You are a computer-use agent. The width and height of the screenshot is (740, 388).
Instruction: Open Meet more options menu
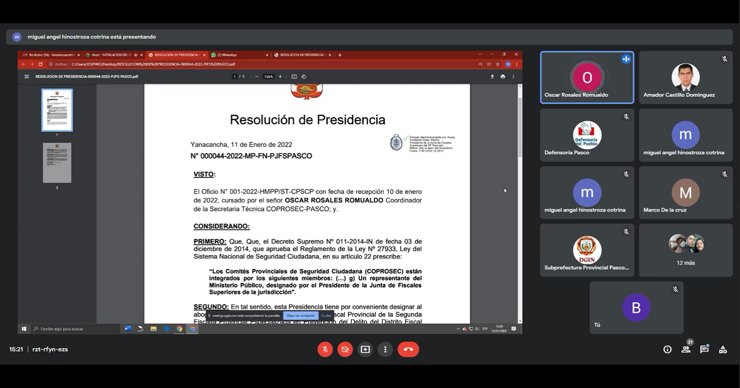pyautogui.click(x=385, y=349)
